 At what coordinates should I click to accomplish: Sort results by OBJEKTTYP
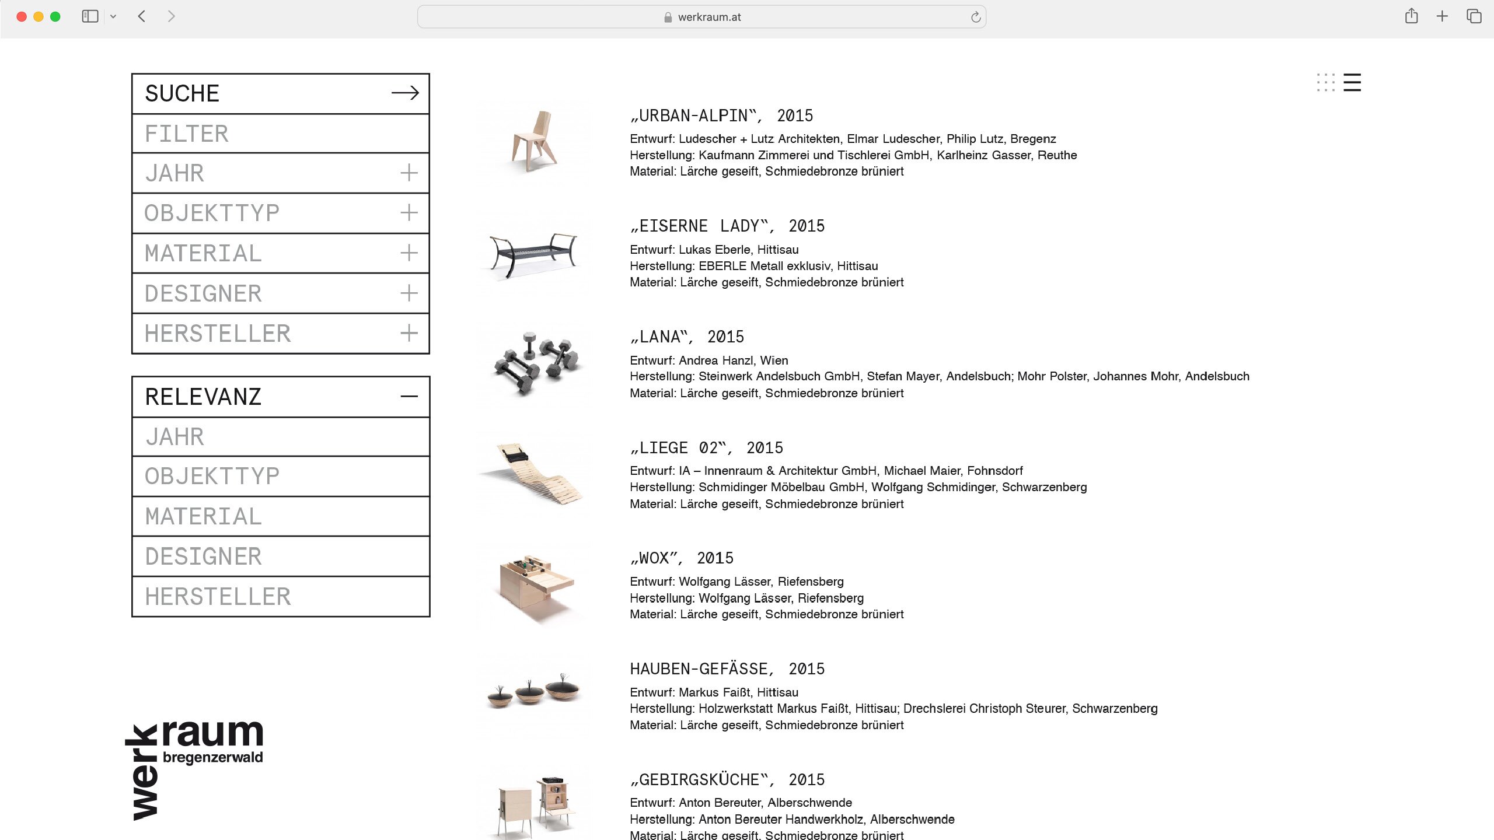coord(212,477)
